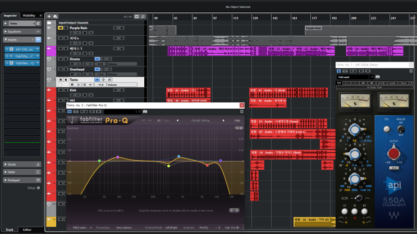The height and width of the screenshot is (234, 417).
Task: Click monitor speaker icon on Purple Rain track
Action: (91, 33)
